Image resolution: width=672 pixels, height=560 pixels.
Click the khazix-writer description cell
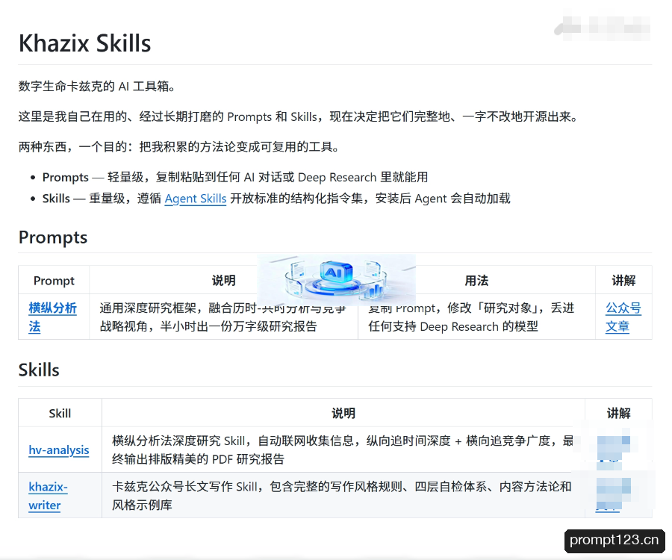343,495
